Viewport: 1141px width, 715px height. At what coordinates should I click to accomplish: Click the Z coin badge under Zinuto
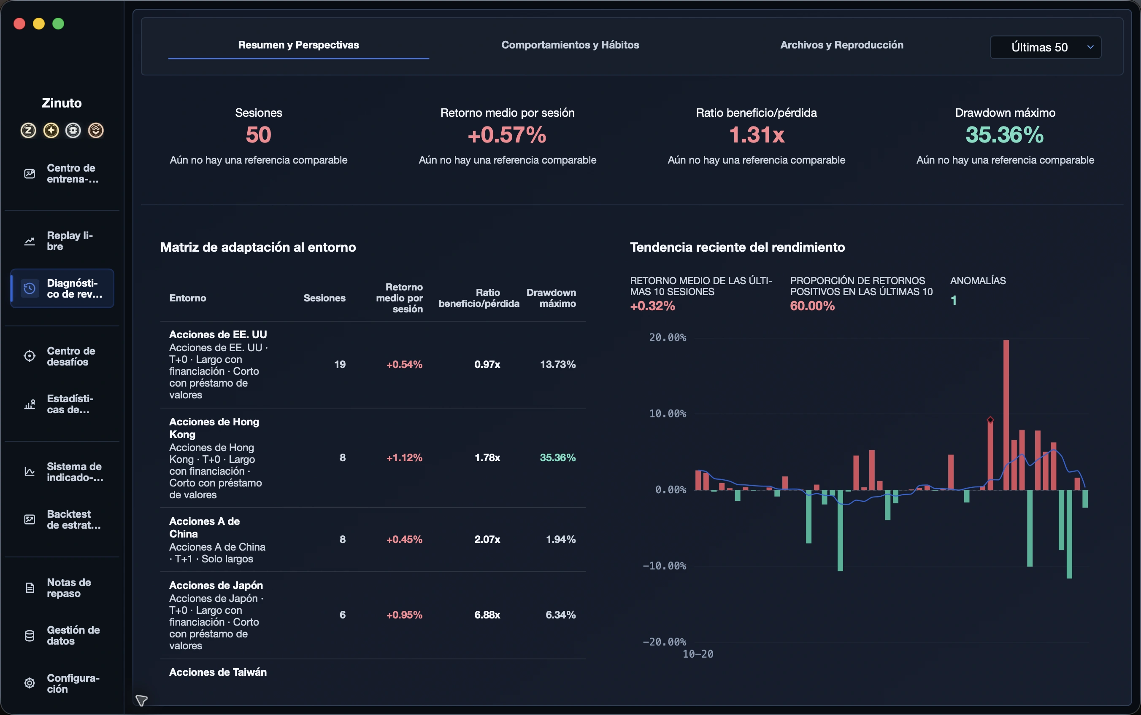(28, 131)
